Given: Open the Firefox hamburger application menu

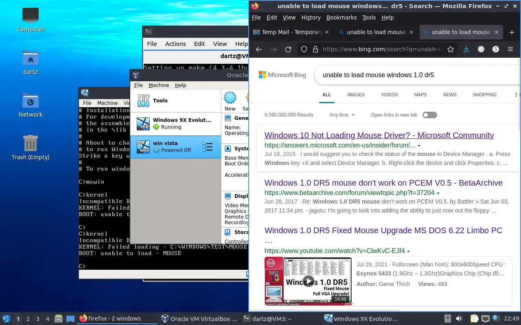Looking at the screenshot, I should 510,49.
